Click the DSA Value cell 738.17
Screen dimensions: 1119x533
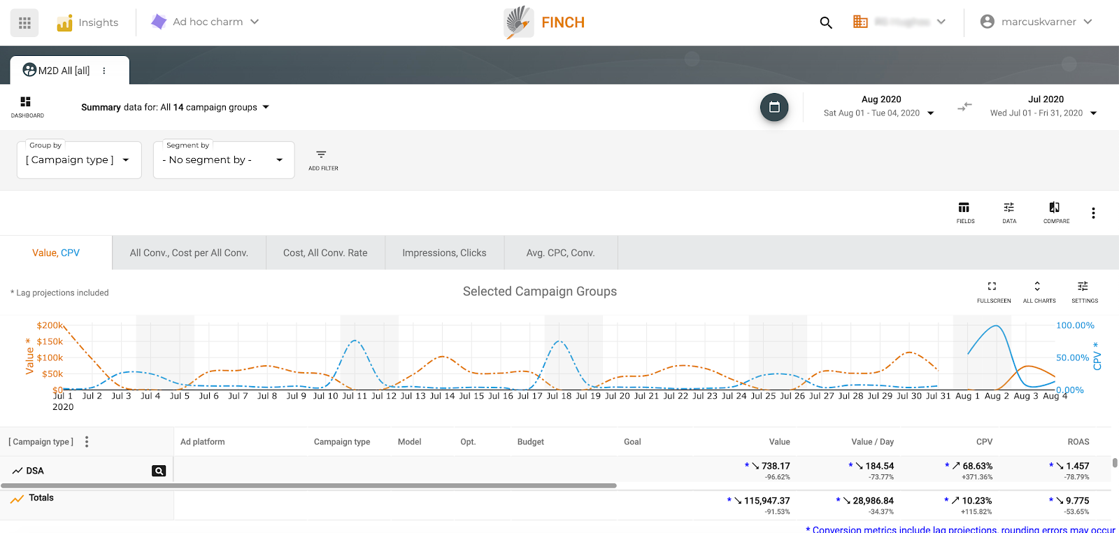pos(776,466)
